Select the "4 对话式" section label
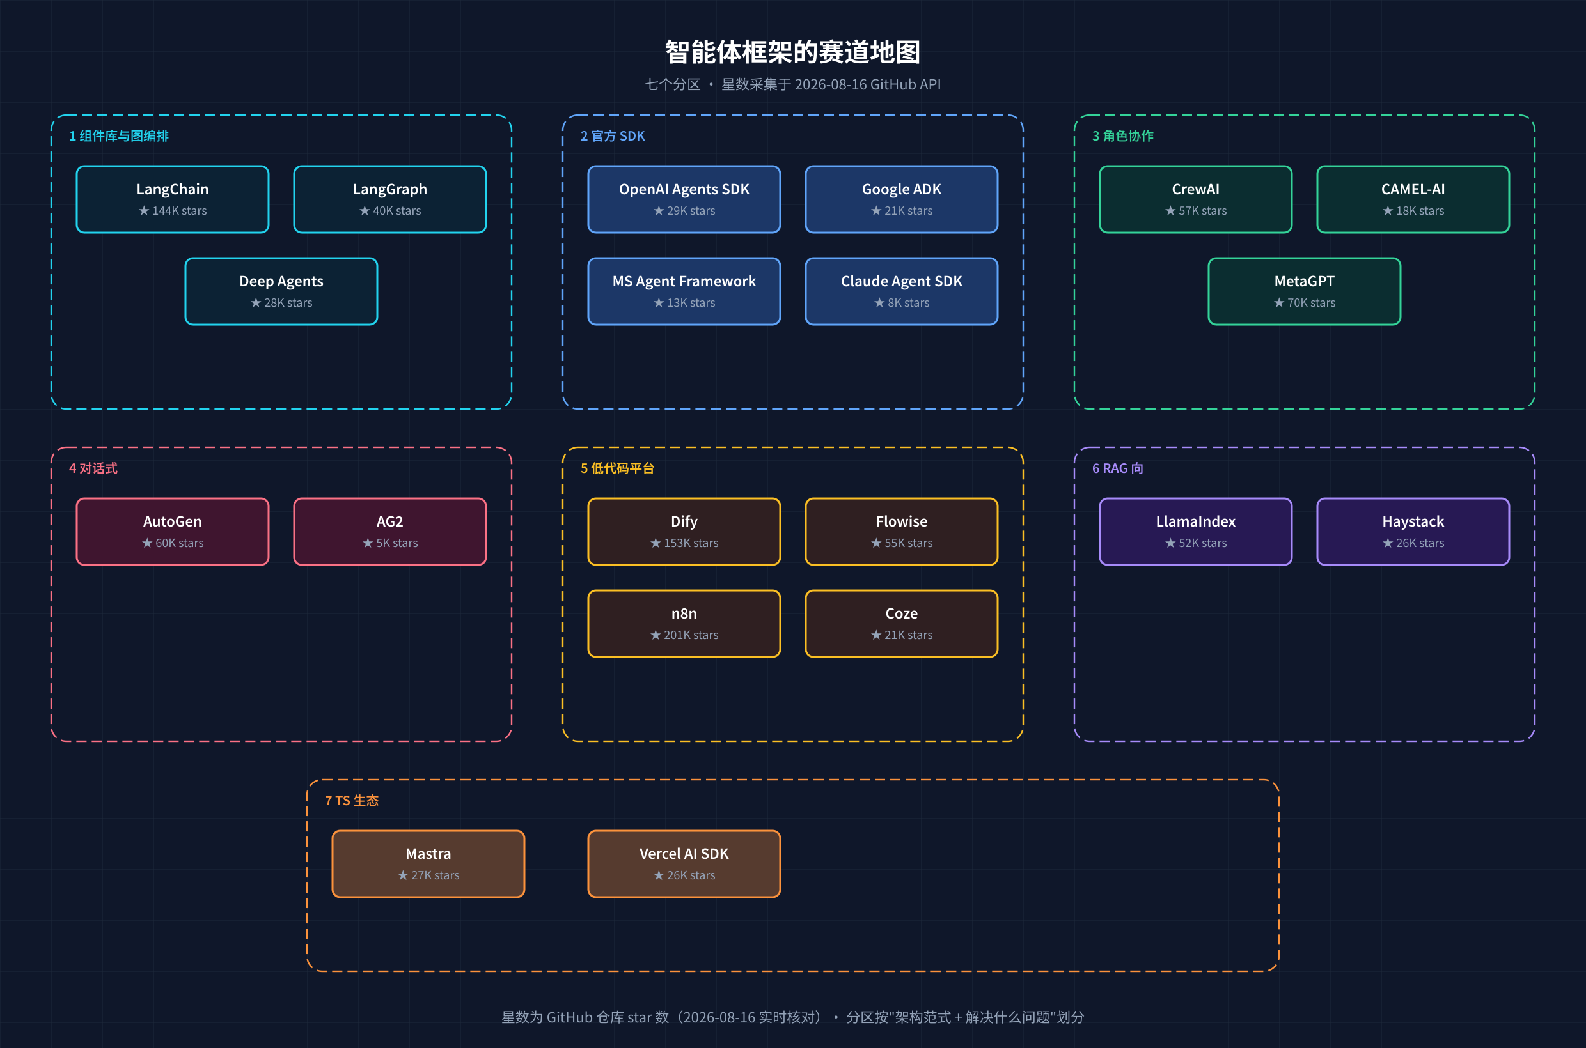 click(x=93, y=468)
